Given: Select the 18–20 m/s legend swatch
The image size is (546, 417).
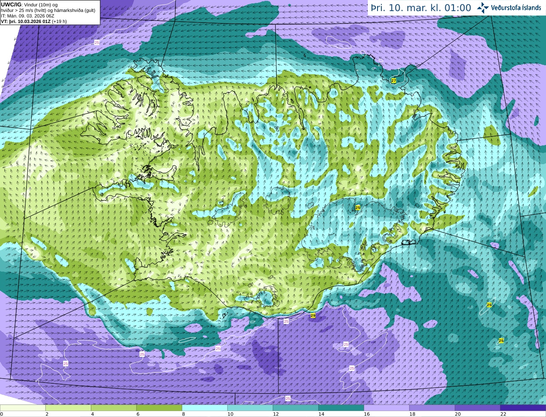Looking at the screenshot, I should coord(432,408).
